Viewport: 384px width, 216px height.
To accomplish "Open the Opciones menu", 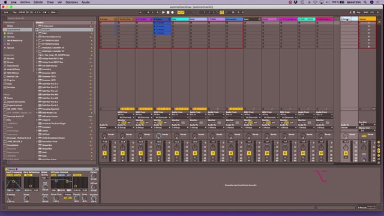I will (71, 2).
